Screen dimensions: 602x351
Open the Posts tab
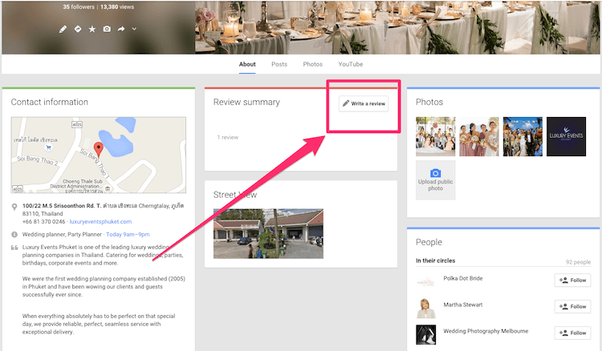click(x=279, y=64)
